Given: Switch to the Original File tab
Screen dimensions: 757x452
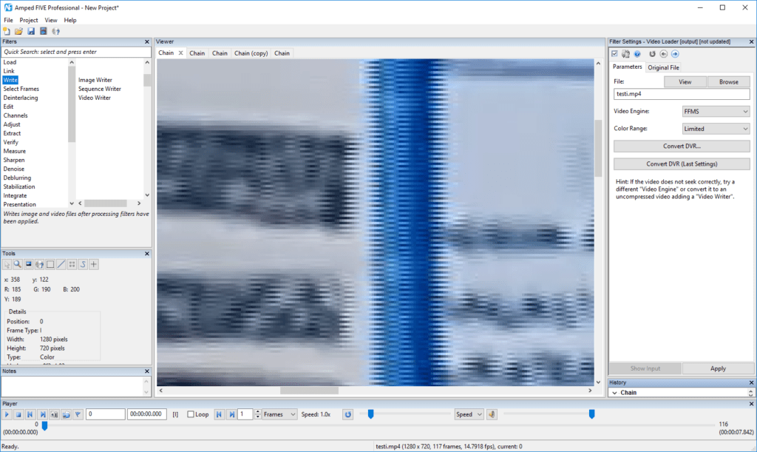Looking at the screenshot, I should point(664,67).
